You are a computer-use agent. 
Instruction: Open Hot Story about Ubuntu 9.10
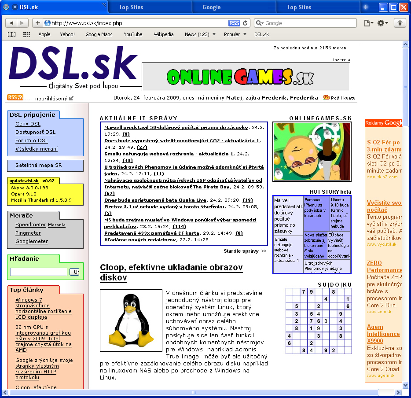click(x=340, y=213)
